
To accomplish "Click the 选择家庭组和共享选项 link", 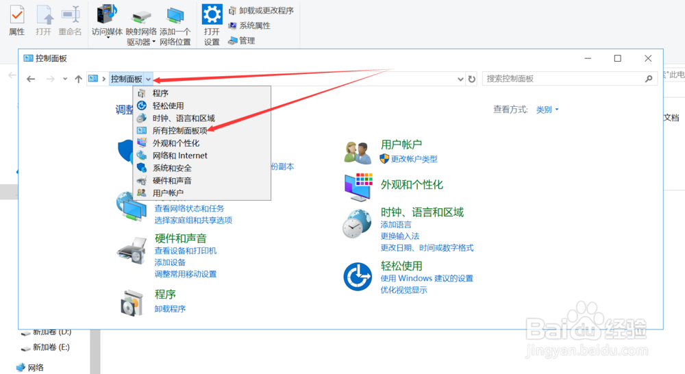I will point(193,220).
